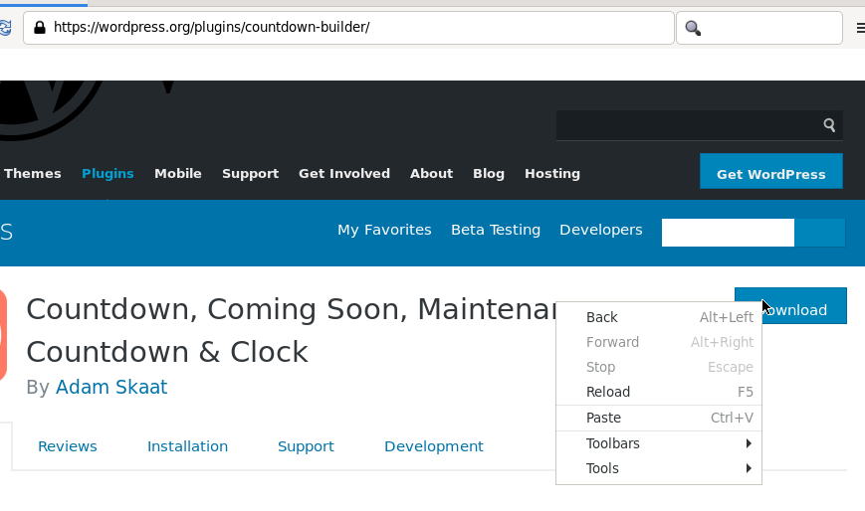Viewport: 865px width, 511px height.
Task: Expand the Tools submenu
Action: click(659, 468)
